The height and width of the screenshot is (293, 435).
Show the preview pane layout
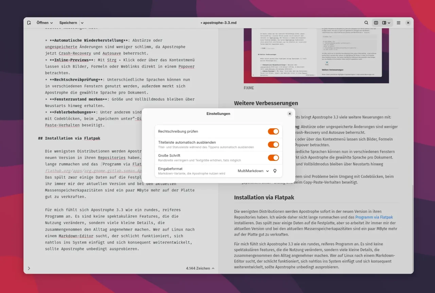[x=384, y=22]
